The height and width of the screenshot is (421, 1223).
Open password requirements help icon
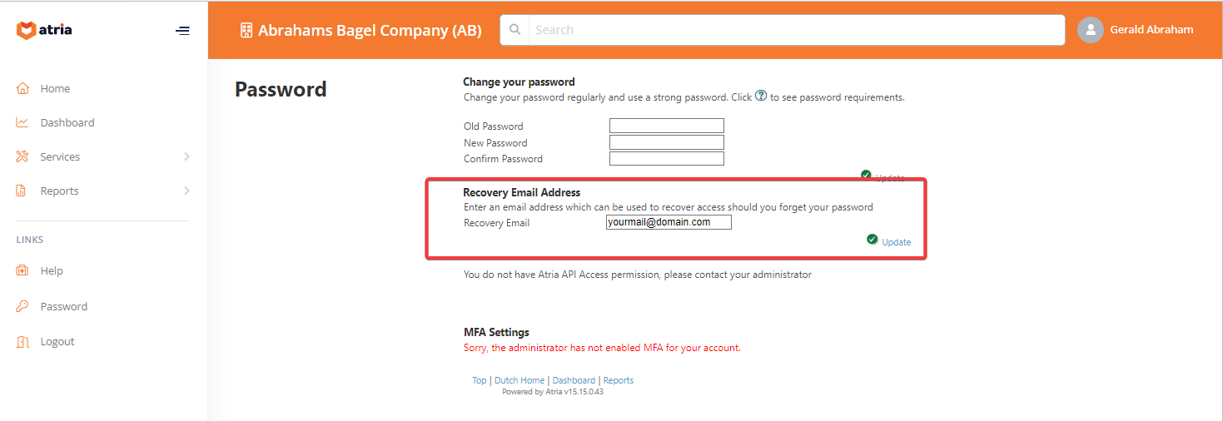coord(760,97)
